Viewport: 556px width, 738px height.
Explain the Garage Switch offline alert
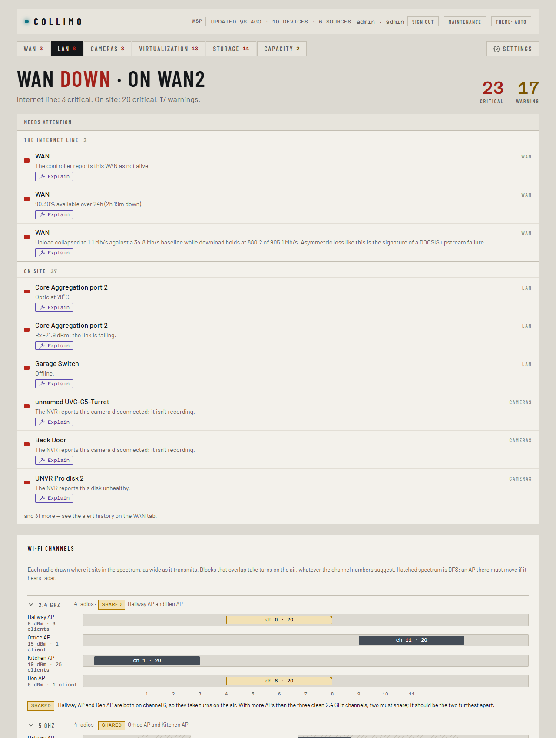pos(54,384)
